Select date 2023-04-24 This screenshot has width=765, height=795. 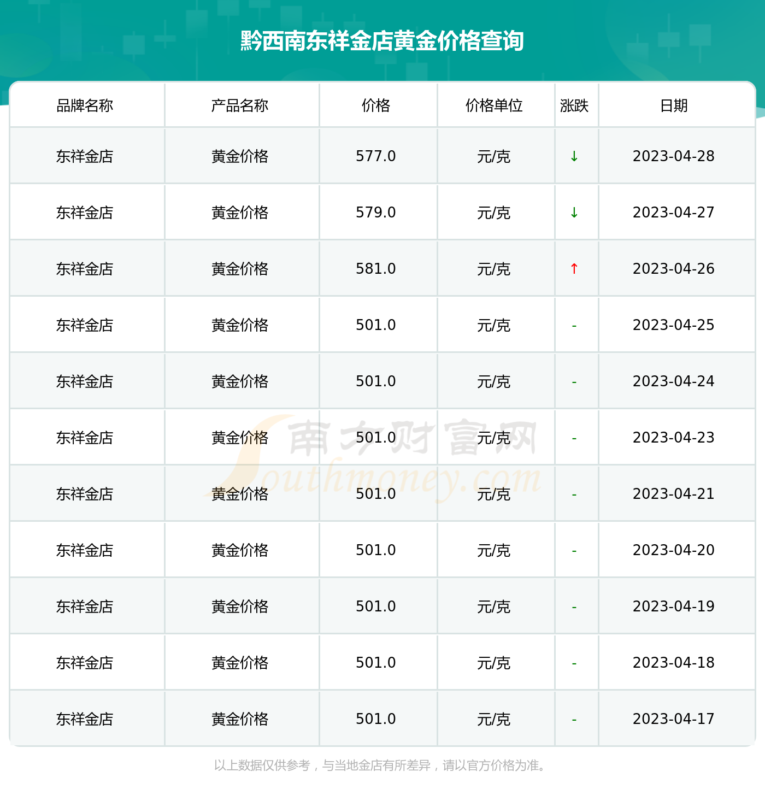[674, 381]
